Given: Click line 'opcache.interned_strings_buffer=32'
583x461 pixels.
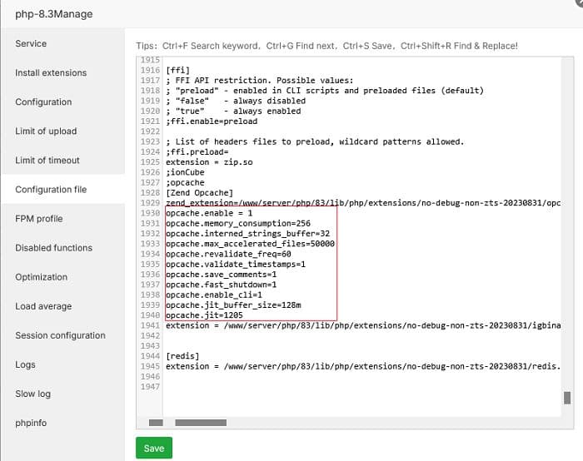Looking at the screenshot, I should [247, 234].
